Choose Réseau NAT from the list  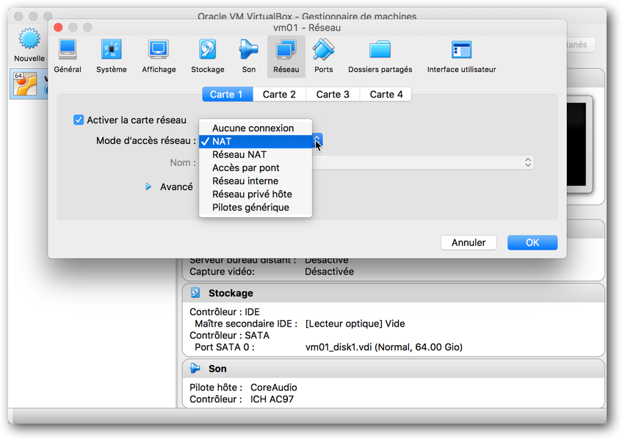[256, 154]
